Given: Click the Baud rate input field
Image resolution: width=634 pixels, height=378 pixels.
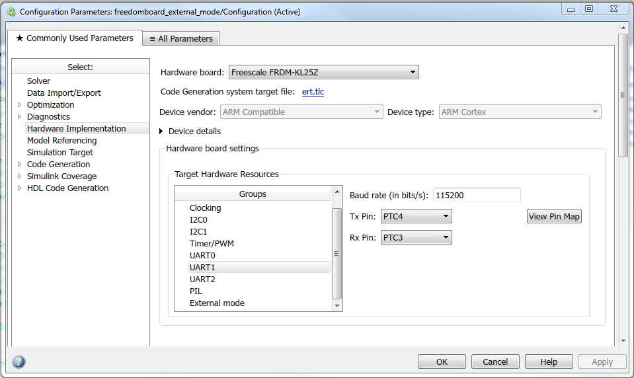Looking at the screenshot, I should click(x=477, y=195).
